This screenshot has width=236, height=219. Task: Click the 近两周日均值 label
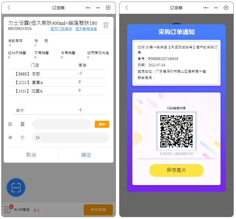tap(98, 53)
